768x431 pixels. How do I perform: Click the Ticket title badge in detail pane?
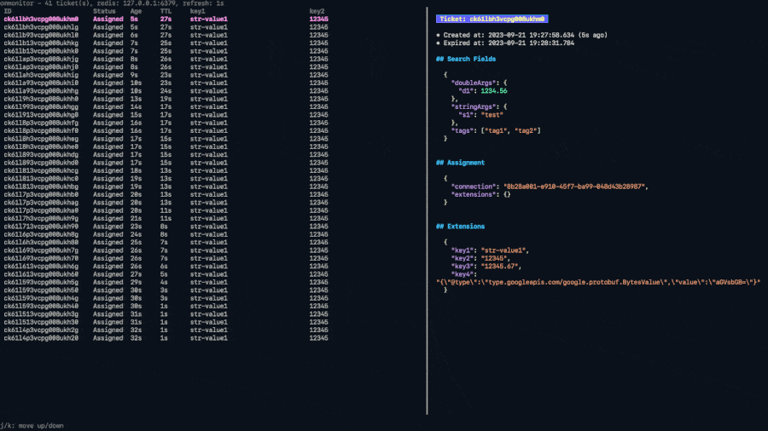tap(492, 19)
